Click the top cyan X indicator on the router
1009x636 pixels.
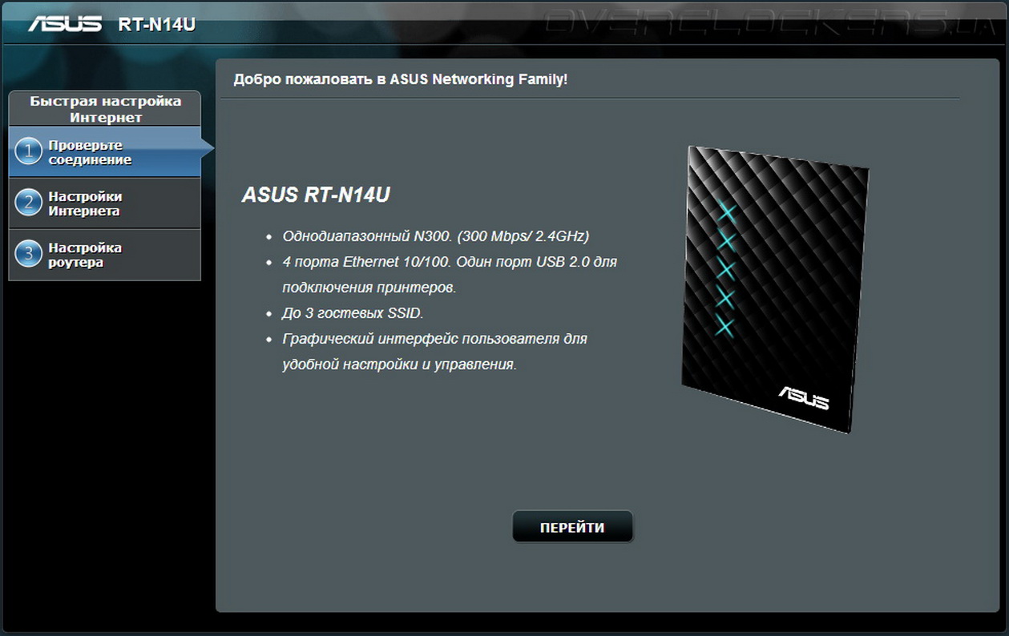726,212
